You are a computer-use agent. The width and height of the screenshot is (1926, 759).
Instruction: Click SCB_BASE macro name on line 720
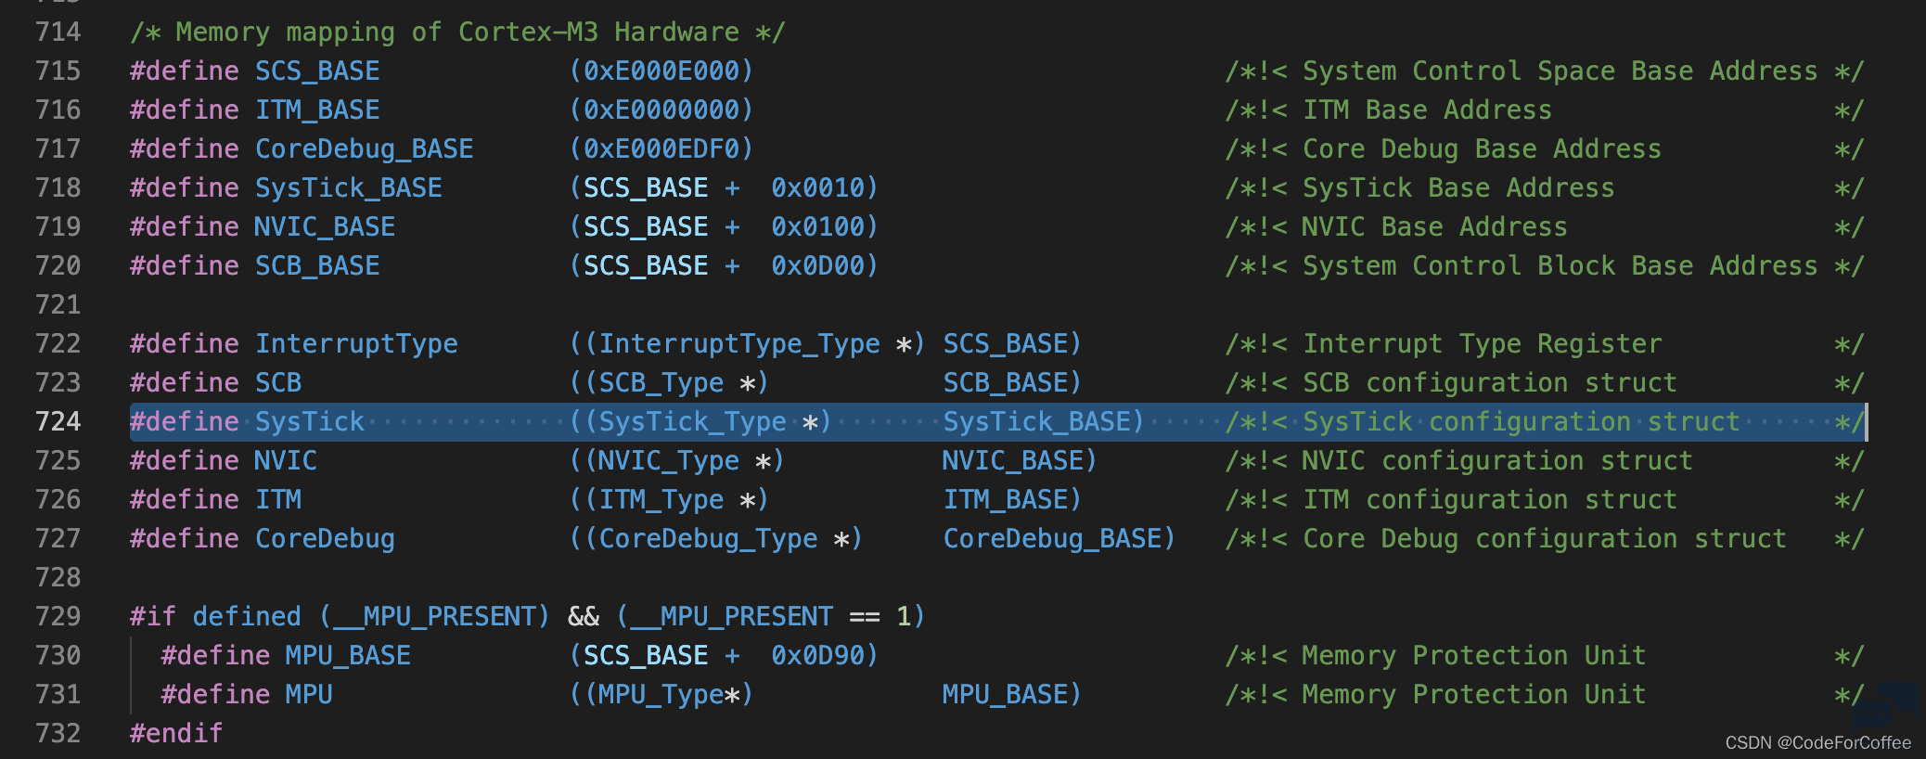pos(317,266)
